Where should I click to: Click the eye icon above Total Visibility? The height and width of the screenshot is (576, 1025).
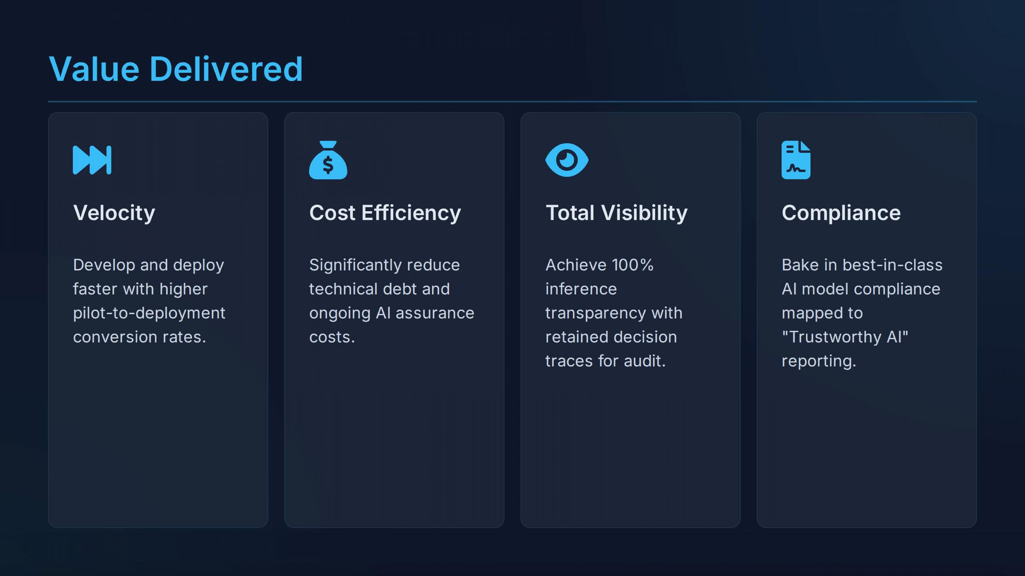[567, 160]
